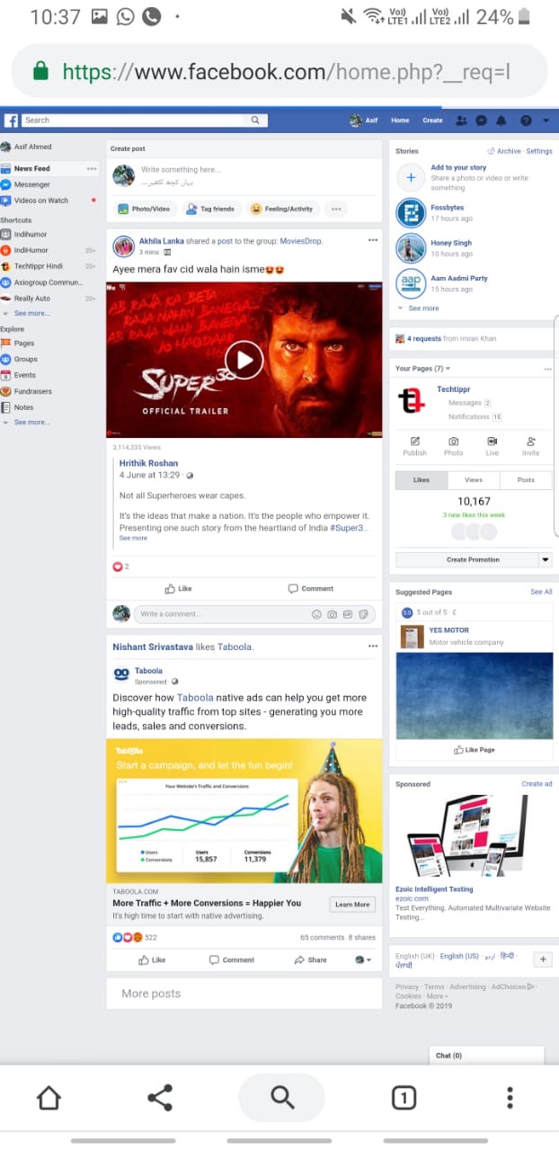559x1151 pixels.
Task: Open the help question mark icon
Action: 526,120
